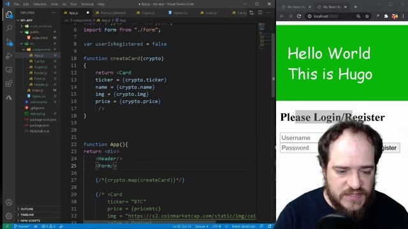The image size is (408, 229).
Task: Click the Spaces: 4 indentation status item
Action: coord(201,226)
